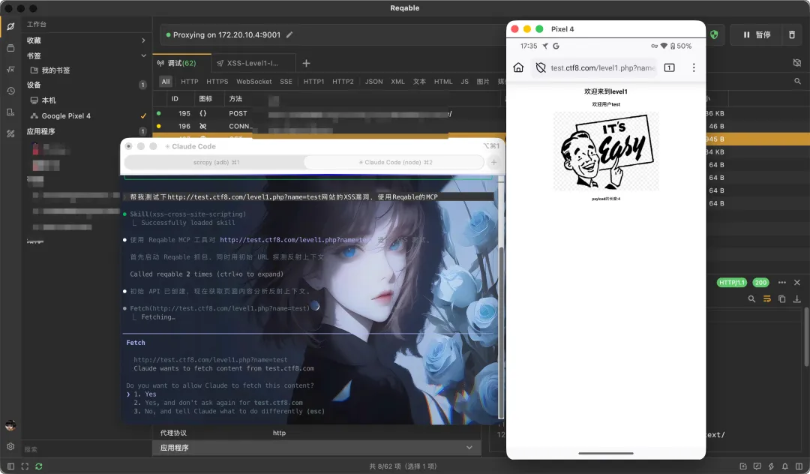Image resolution: width=810 pixels, height=474 pixels.
Task: Download the response body with the download icon
Action: click(x=797, y=298)
